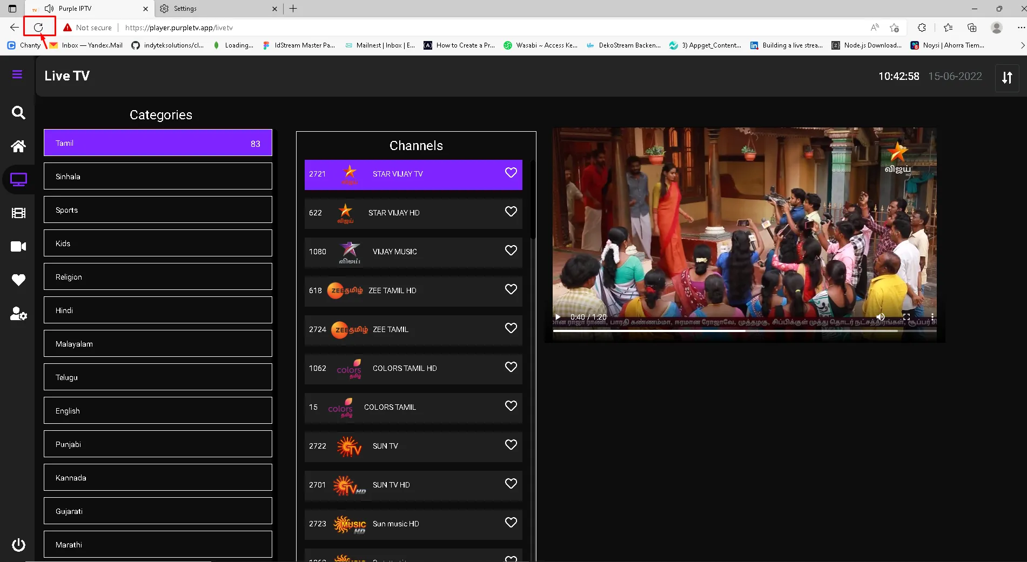Toggle heart on COLORS TAMIL
The height and width of the screenshot is (562, 1027).
(x=511, y=406)
